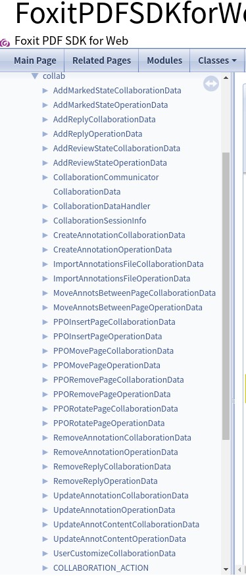This screenshot has width=246, height=576.
Task: Select ImportAnnotationsFileCollaborationData tree item
Action: coord(128,264)
